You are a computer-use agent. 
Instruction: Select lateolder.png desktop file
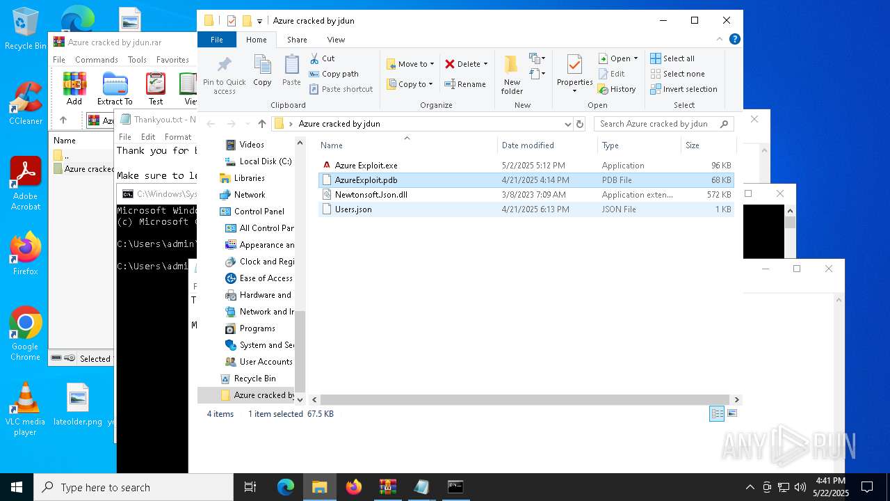(78, 404)
